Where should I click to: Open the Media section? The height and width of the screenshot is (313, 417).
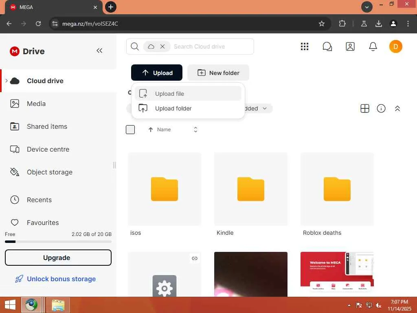coord(36,104)
